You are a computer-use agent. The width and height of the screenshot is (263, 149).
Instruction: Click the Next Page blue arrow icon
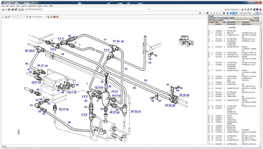(234, 13)
